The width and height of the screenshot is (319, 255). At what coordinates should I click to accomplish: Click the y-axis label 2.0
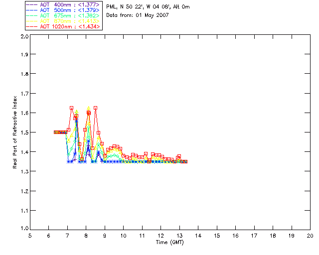tap(24, 36)
